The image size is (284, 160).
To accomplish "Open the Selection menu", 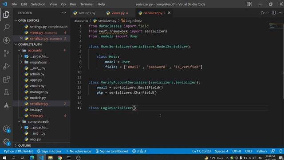I will pos(38,4).
